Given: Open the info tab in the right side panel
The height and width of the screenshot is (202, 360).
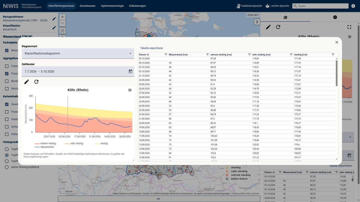Looking at the screenshot, I should [x=335, y=17].
